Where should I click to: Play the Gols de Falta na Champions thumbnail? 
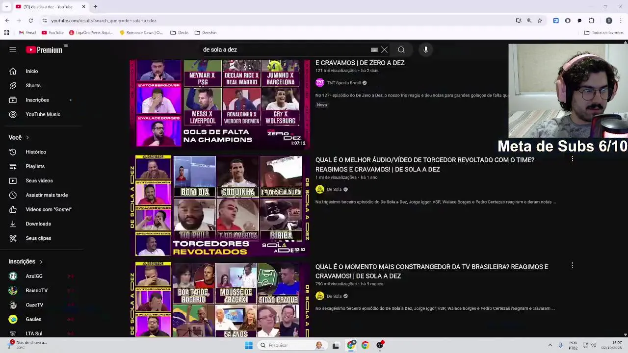pyautogui.click(x=220, y=103)
